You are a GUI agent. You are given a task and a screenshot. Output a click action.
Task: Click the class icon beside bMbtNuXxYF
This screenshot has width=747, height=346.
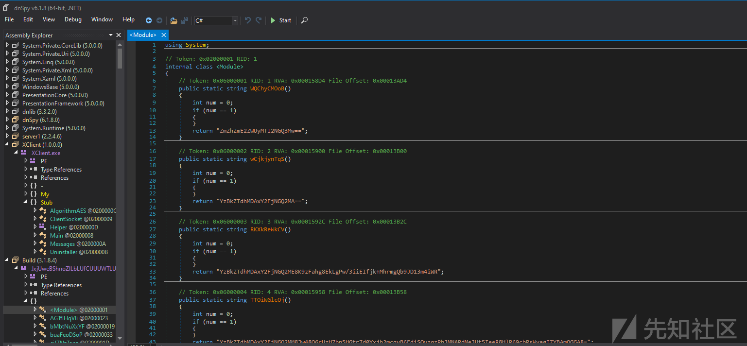tap(43, 327)
